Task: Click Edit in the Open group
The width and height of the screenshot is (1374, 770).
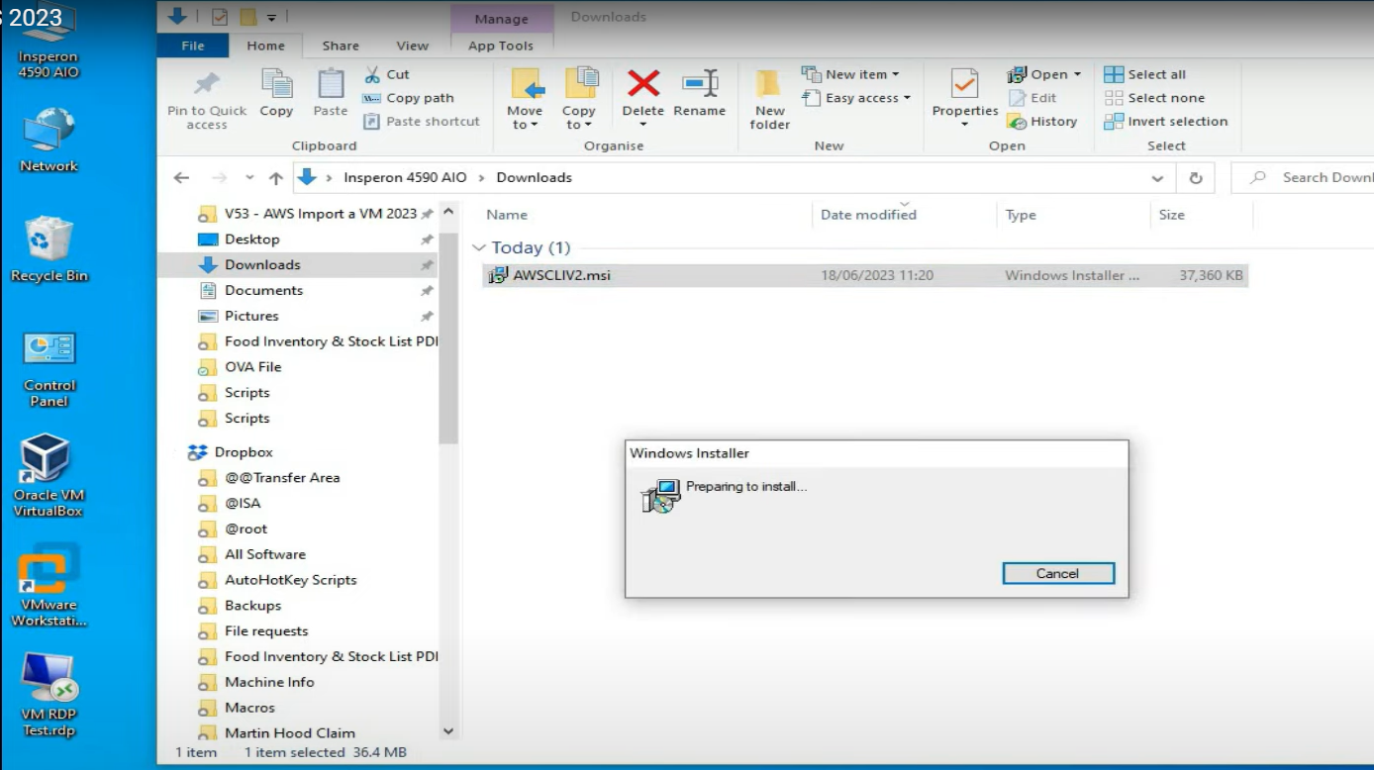Action: (x=1032, y=98)
